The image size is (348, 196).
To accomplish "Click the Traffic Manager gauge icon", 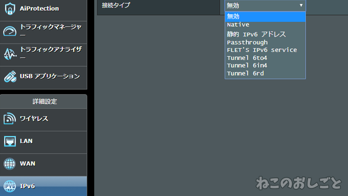I will pyautogui.click(x=10, y=31).
